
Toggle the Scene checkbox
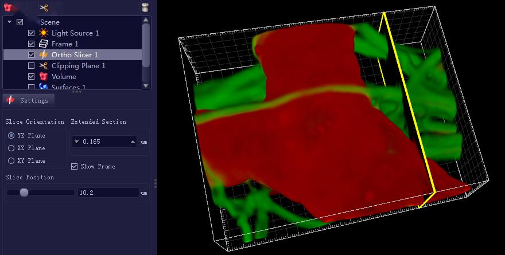(x=20, y=22)
